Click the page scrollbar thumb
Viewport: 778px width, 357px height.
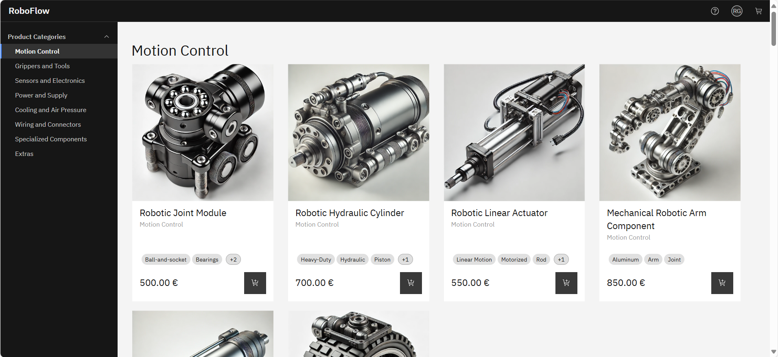[774, 28]
